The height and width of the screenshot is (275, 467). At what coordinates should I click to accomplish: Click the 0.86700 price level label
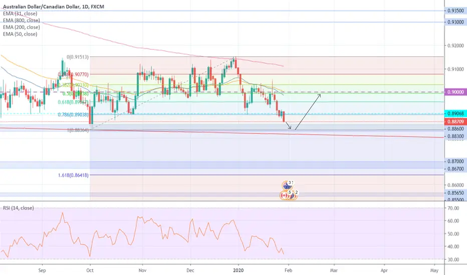point(455,169)
